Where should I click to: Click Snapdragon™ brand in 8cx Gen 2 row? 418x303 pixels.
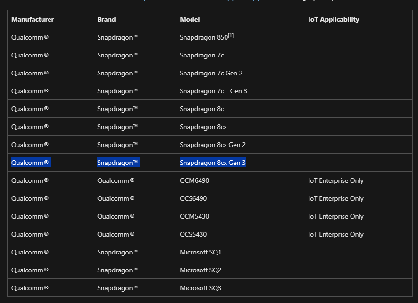click(x=117, y=145)
